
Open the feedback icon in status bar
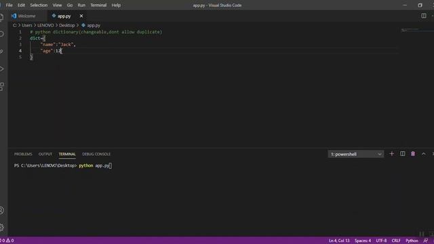[425, 241]
